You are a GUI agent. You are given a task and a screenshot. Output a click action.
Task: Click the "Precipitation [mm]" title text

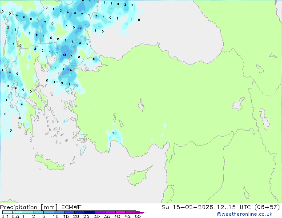29,207
